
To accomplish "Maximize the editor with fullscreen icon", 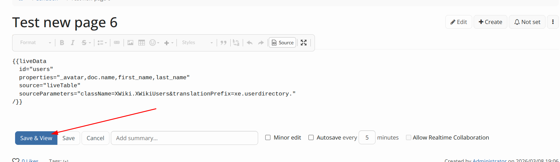I will [304, 43].
